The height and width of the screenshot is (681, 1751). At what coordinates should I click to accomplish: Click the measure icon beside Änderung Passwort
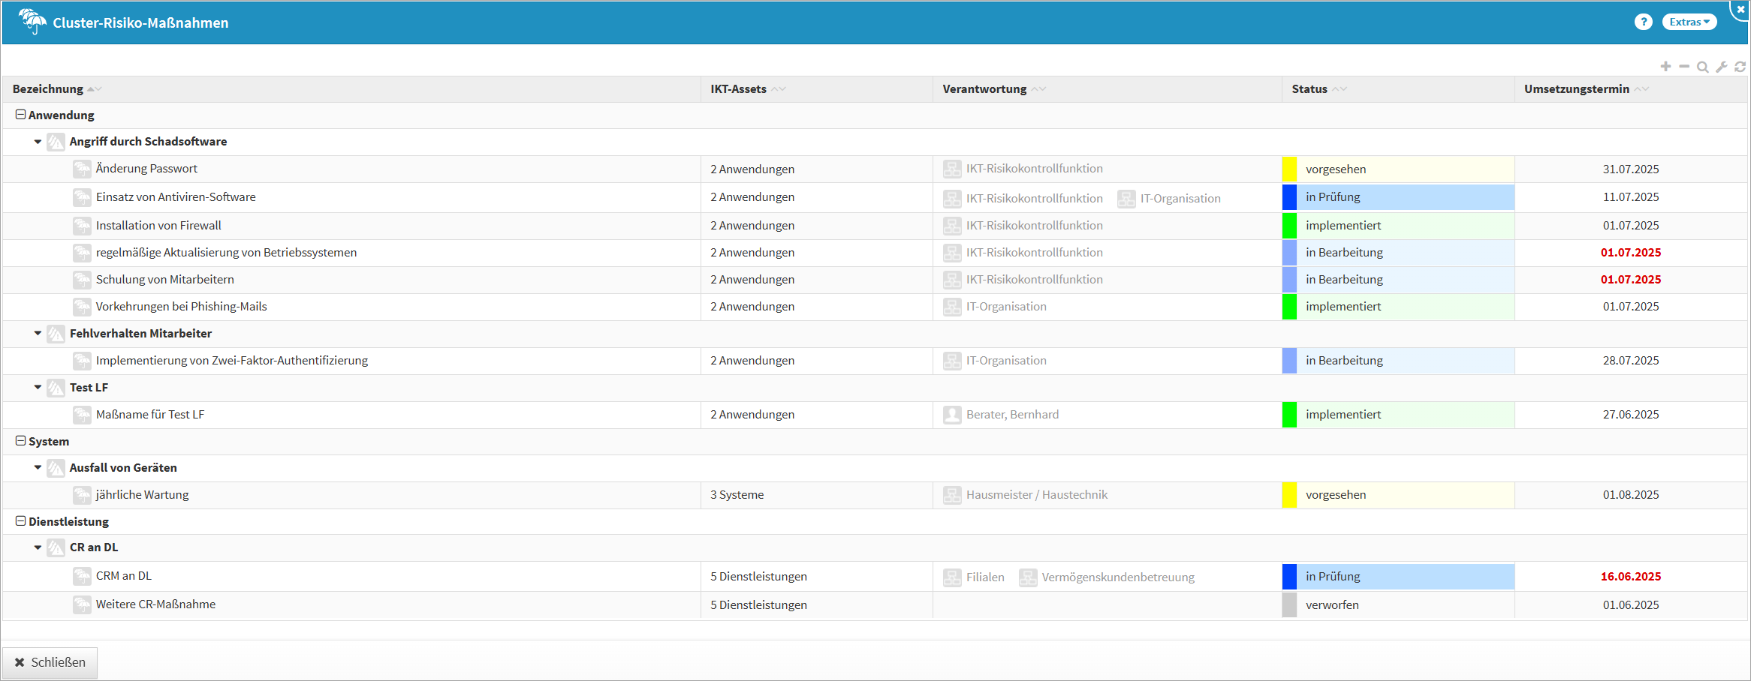coord(82,169)
